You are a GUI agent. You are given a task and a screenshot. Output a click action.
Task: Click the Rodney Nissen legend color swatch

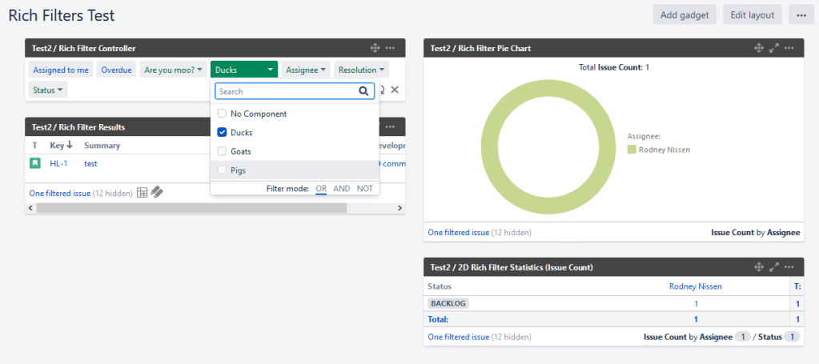(631, 150)
